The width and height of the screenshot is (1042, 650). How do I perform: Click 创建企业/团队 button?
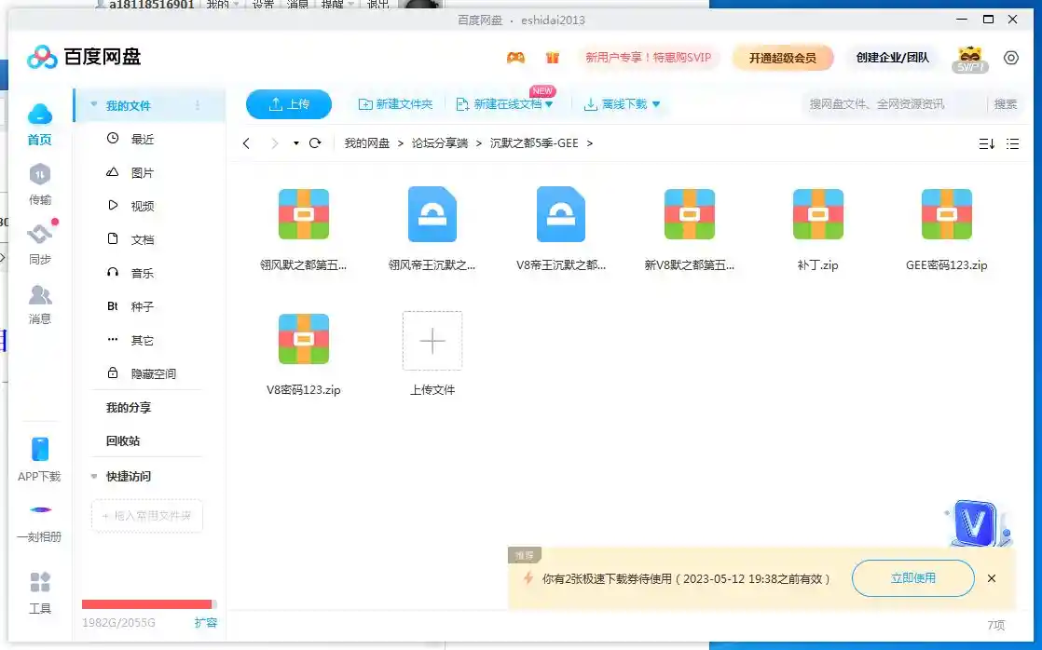point(893,58)
